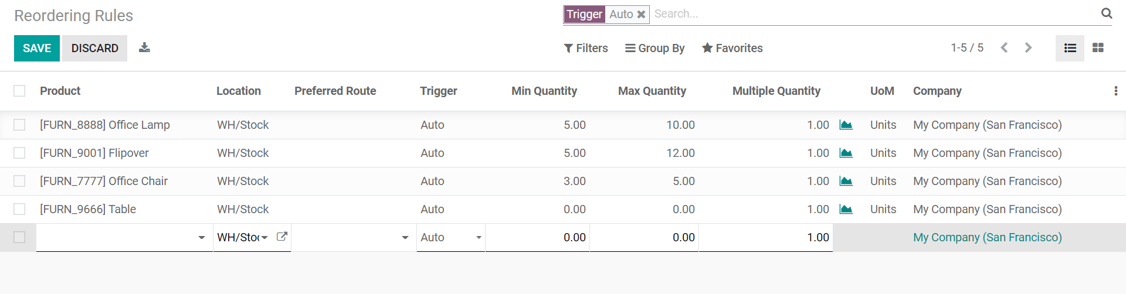
Task: Open Location dropdown in new row
Action: click(264, 238)
